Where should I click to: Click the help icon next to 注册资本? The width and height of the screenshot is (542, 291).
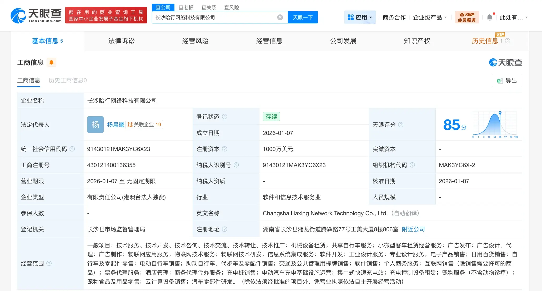click(x=225, y=149)
